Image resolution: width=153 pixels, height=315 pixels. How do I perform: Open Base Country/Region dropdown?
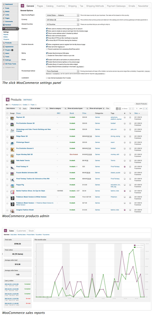point(63,15)
